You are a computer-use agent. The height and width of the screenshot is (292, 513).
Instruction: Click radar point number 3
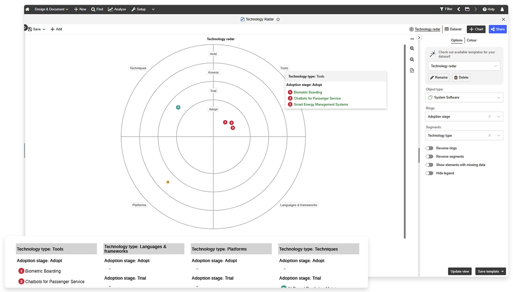coord(233,128)
